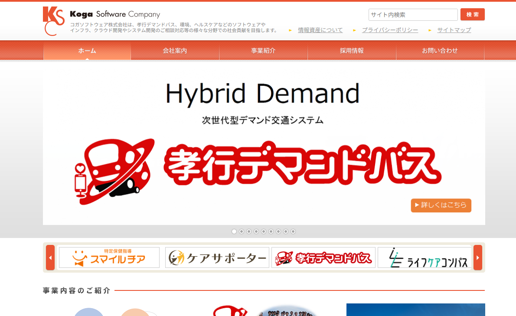Open the 採用情報 navigation tab
Screen dimensions: 516x316
tap(352, 50)
